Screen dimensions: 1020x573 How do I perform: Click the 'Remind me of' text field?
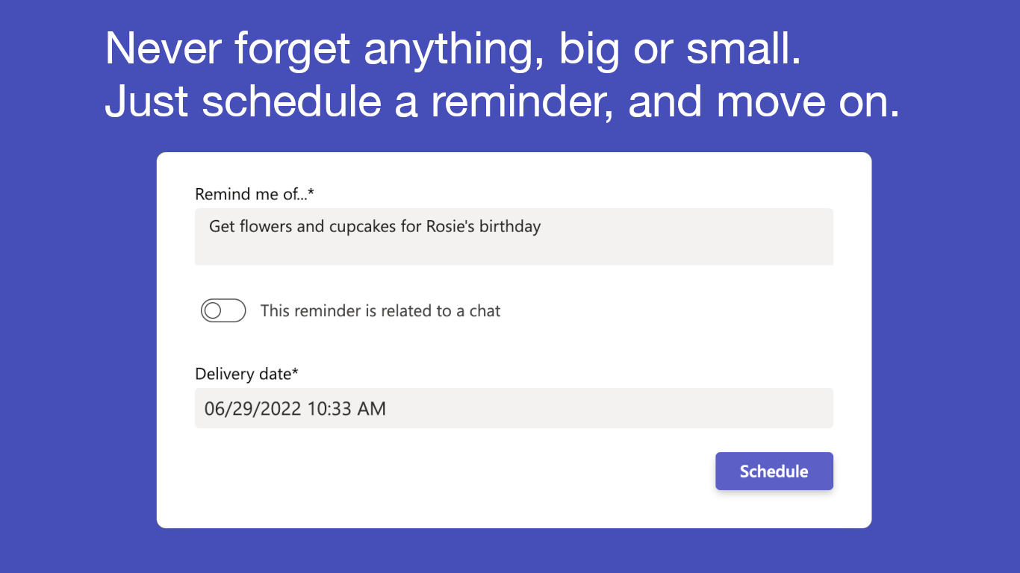514,235
